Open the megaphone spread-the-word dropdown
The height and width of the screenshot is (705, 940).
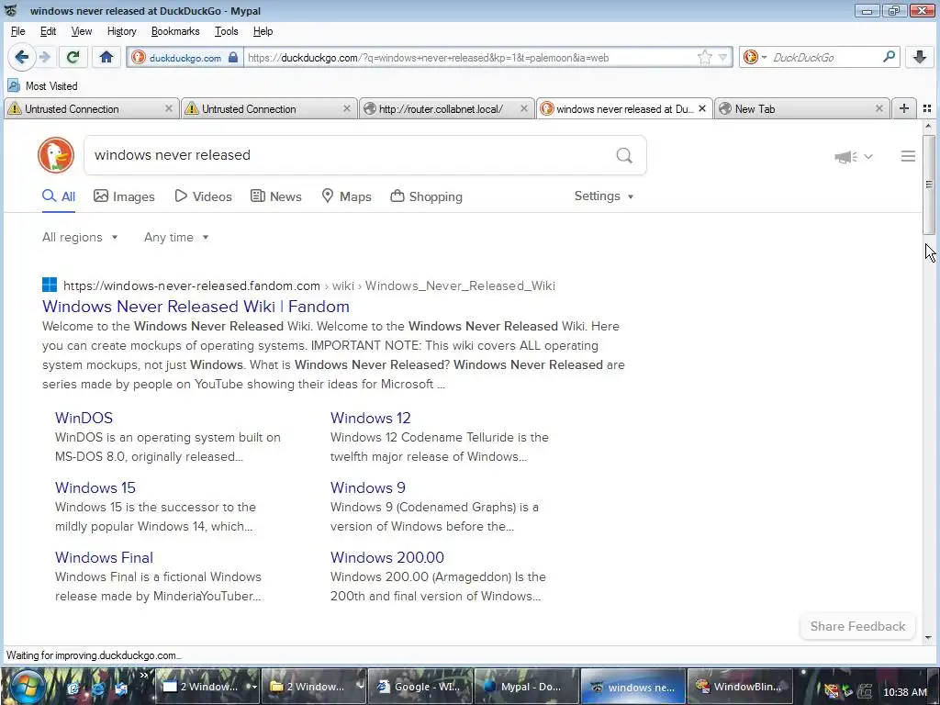click(853, 156)
